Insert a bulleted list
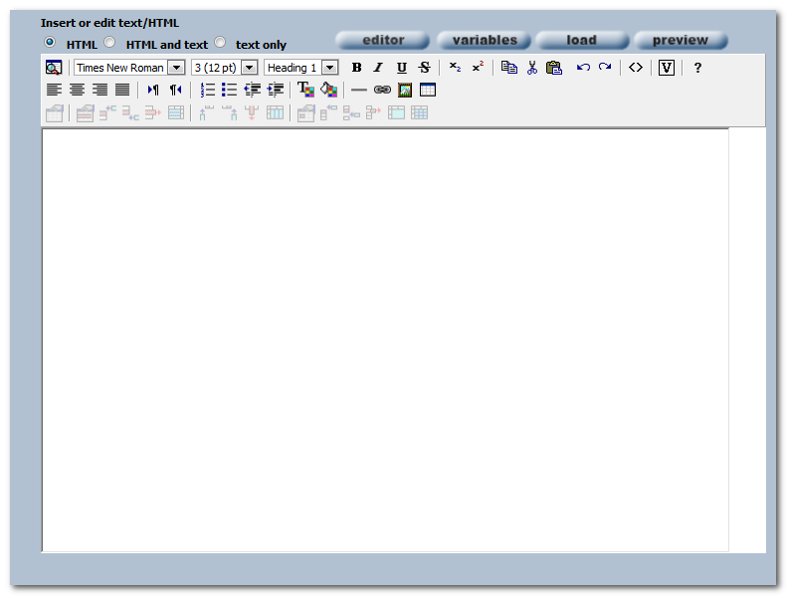Viewport: 787px width, 596px height. (230, 90)
